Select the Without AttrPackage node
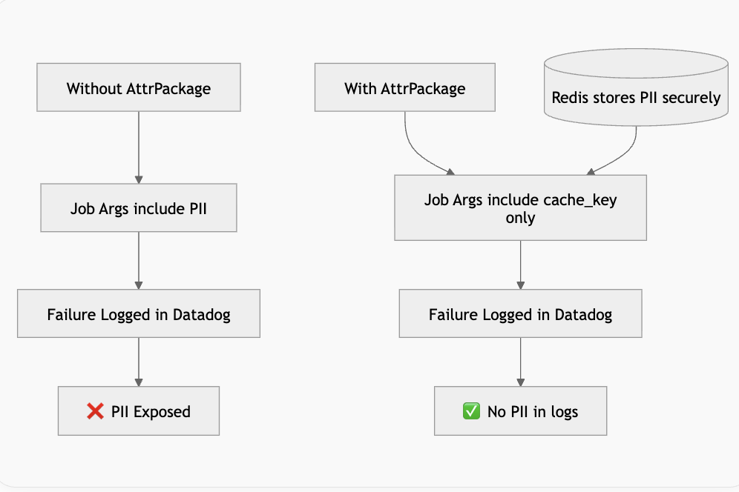 (139, 88)
